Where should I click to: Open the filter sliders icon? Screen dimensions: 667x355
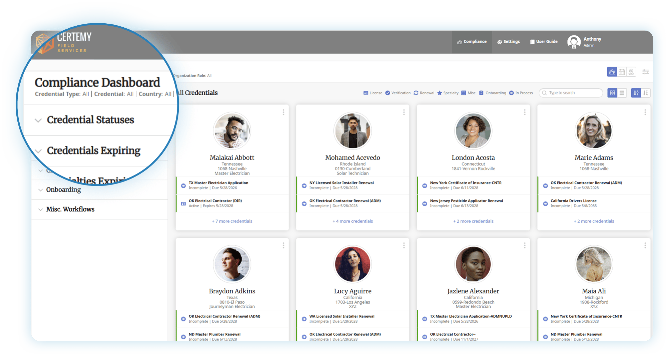click(646, 72)
